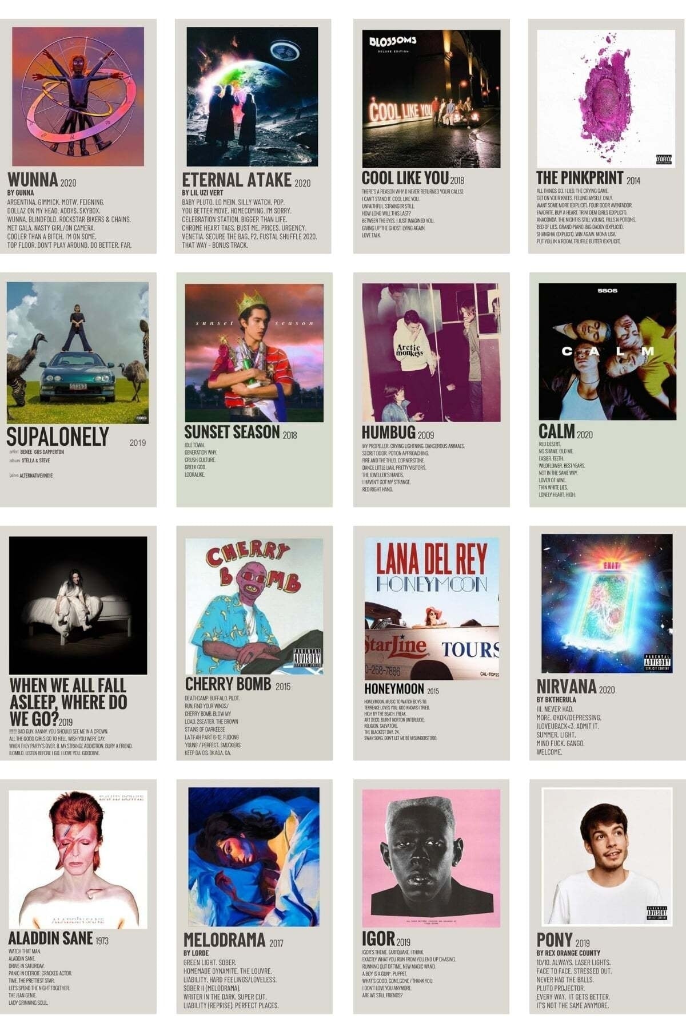686x1030 pixels.
Task: Click the Parental Advisory label on Pony
Action: (x=657, y=913)
